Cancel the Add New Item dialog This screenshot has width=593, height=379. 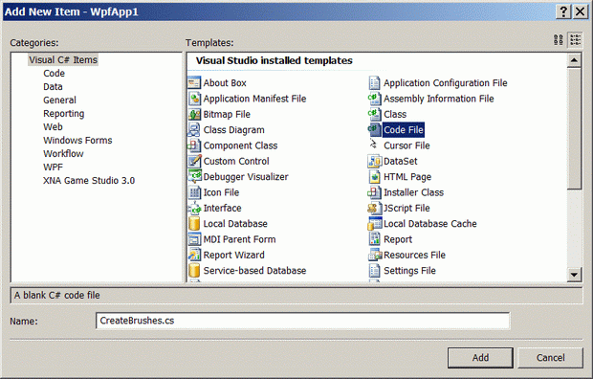pyautogui.click(x=550, y=358)
